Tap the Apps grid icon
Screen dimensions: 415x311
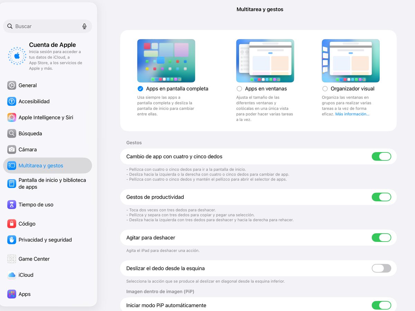click(x=12, y=294)
